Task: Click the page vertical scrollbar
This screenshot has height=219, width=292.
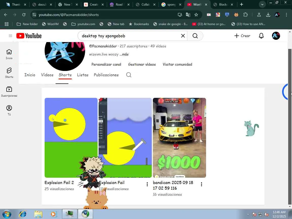Action: point(289,127)
